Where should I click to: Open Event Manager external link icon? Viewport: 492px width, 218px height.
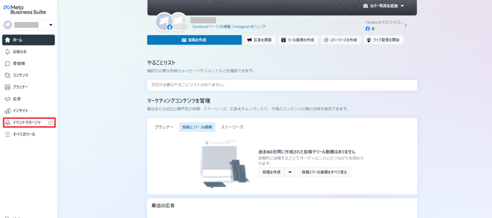click(50, 123)
